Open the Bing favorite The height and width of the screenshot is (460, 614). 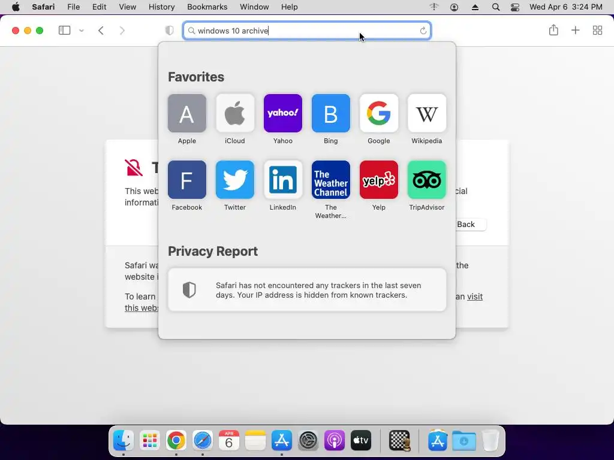point(331,113)
